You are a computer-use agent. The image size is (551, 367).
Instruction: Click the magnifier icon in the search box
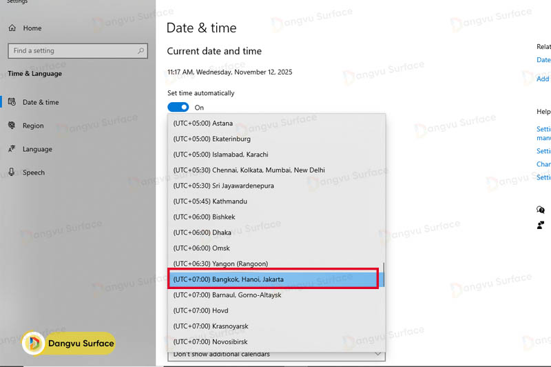click(x=141, y=50)
